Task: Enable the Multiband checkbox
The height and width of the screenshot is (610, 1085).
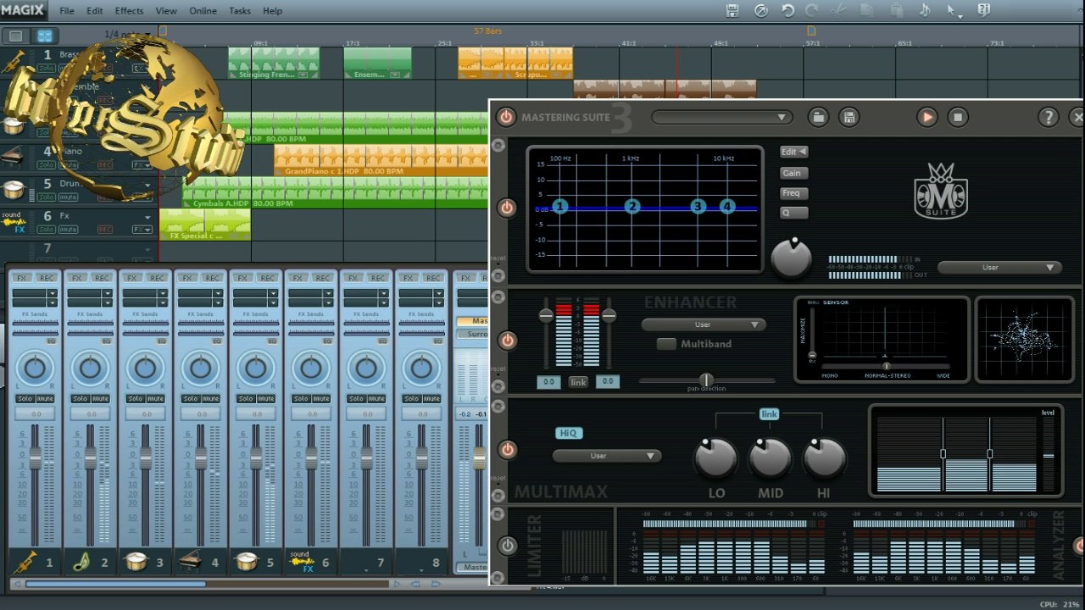Action: tap(667, 344)
